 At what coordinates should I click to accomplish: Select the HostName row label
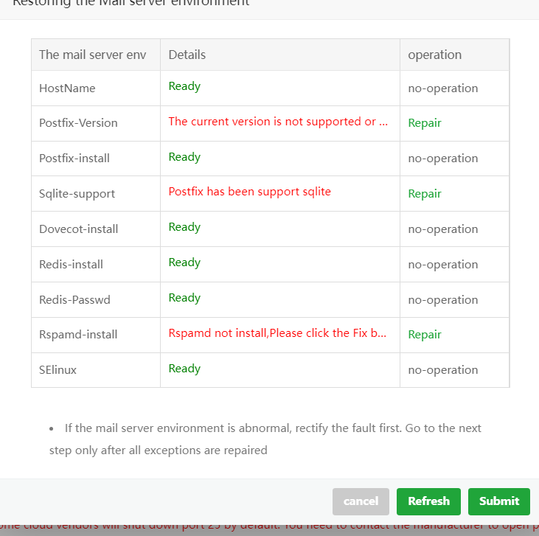pyautogui.click(x=67, y=88)
